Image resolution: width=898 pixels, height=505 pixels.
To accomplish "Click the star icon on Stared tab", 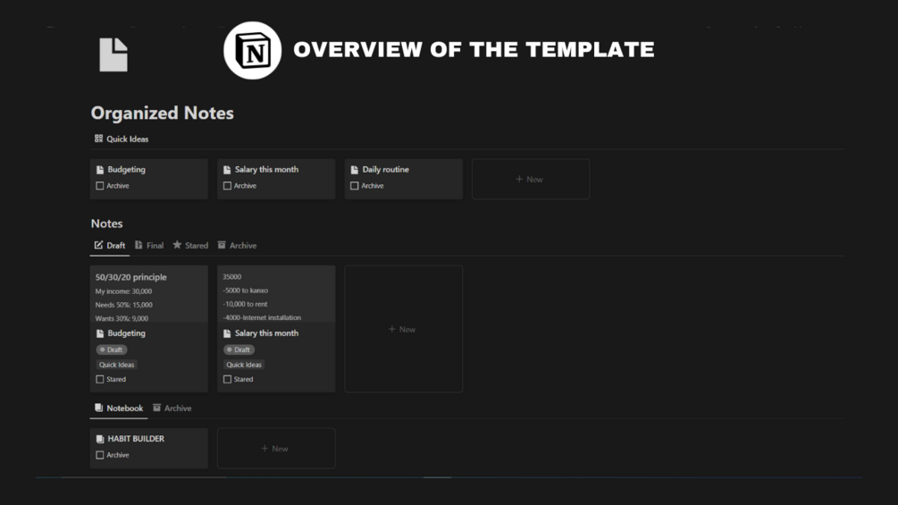I will 177,245.
